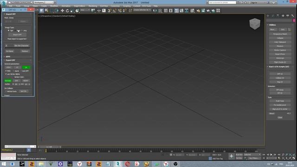Image resolution: width=297 pixels, height=167 pixels.
Task: Toggle Auto Key mode
Action: (239, 154)
